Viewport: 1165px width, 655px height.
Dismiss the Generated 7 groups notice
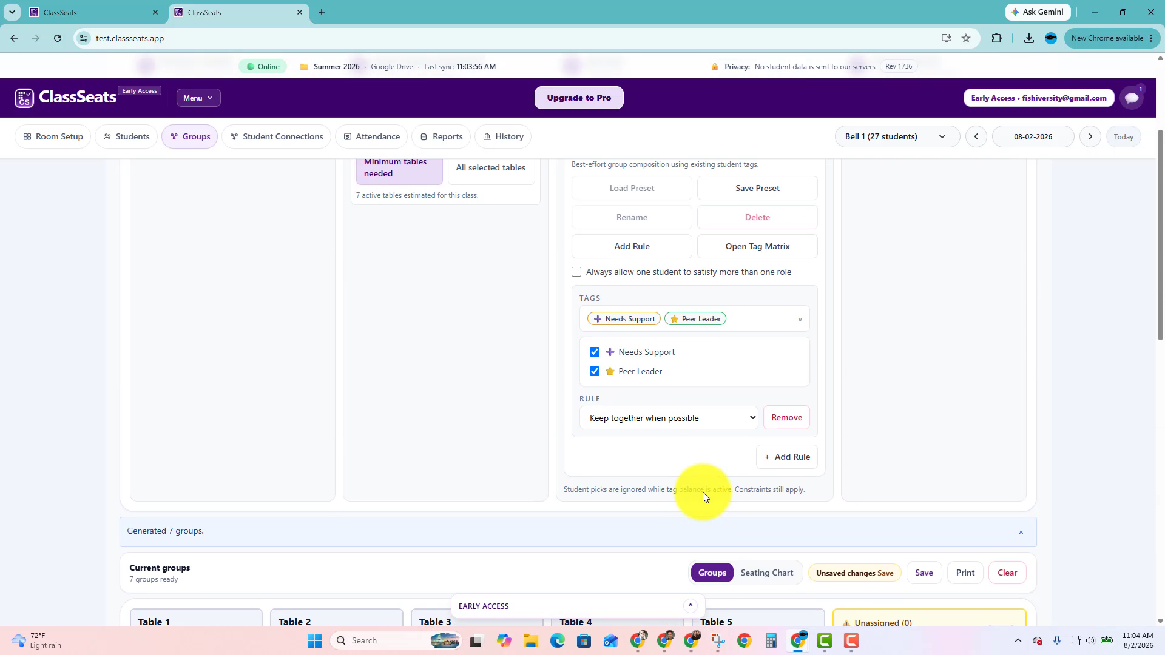point(1021,532)
